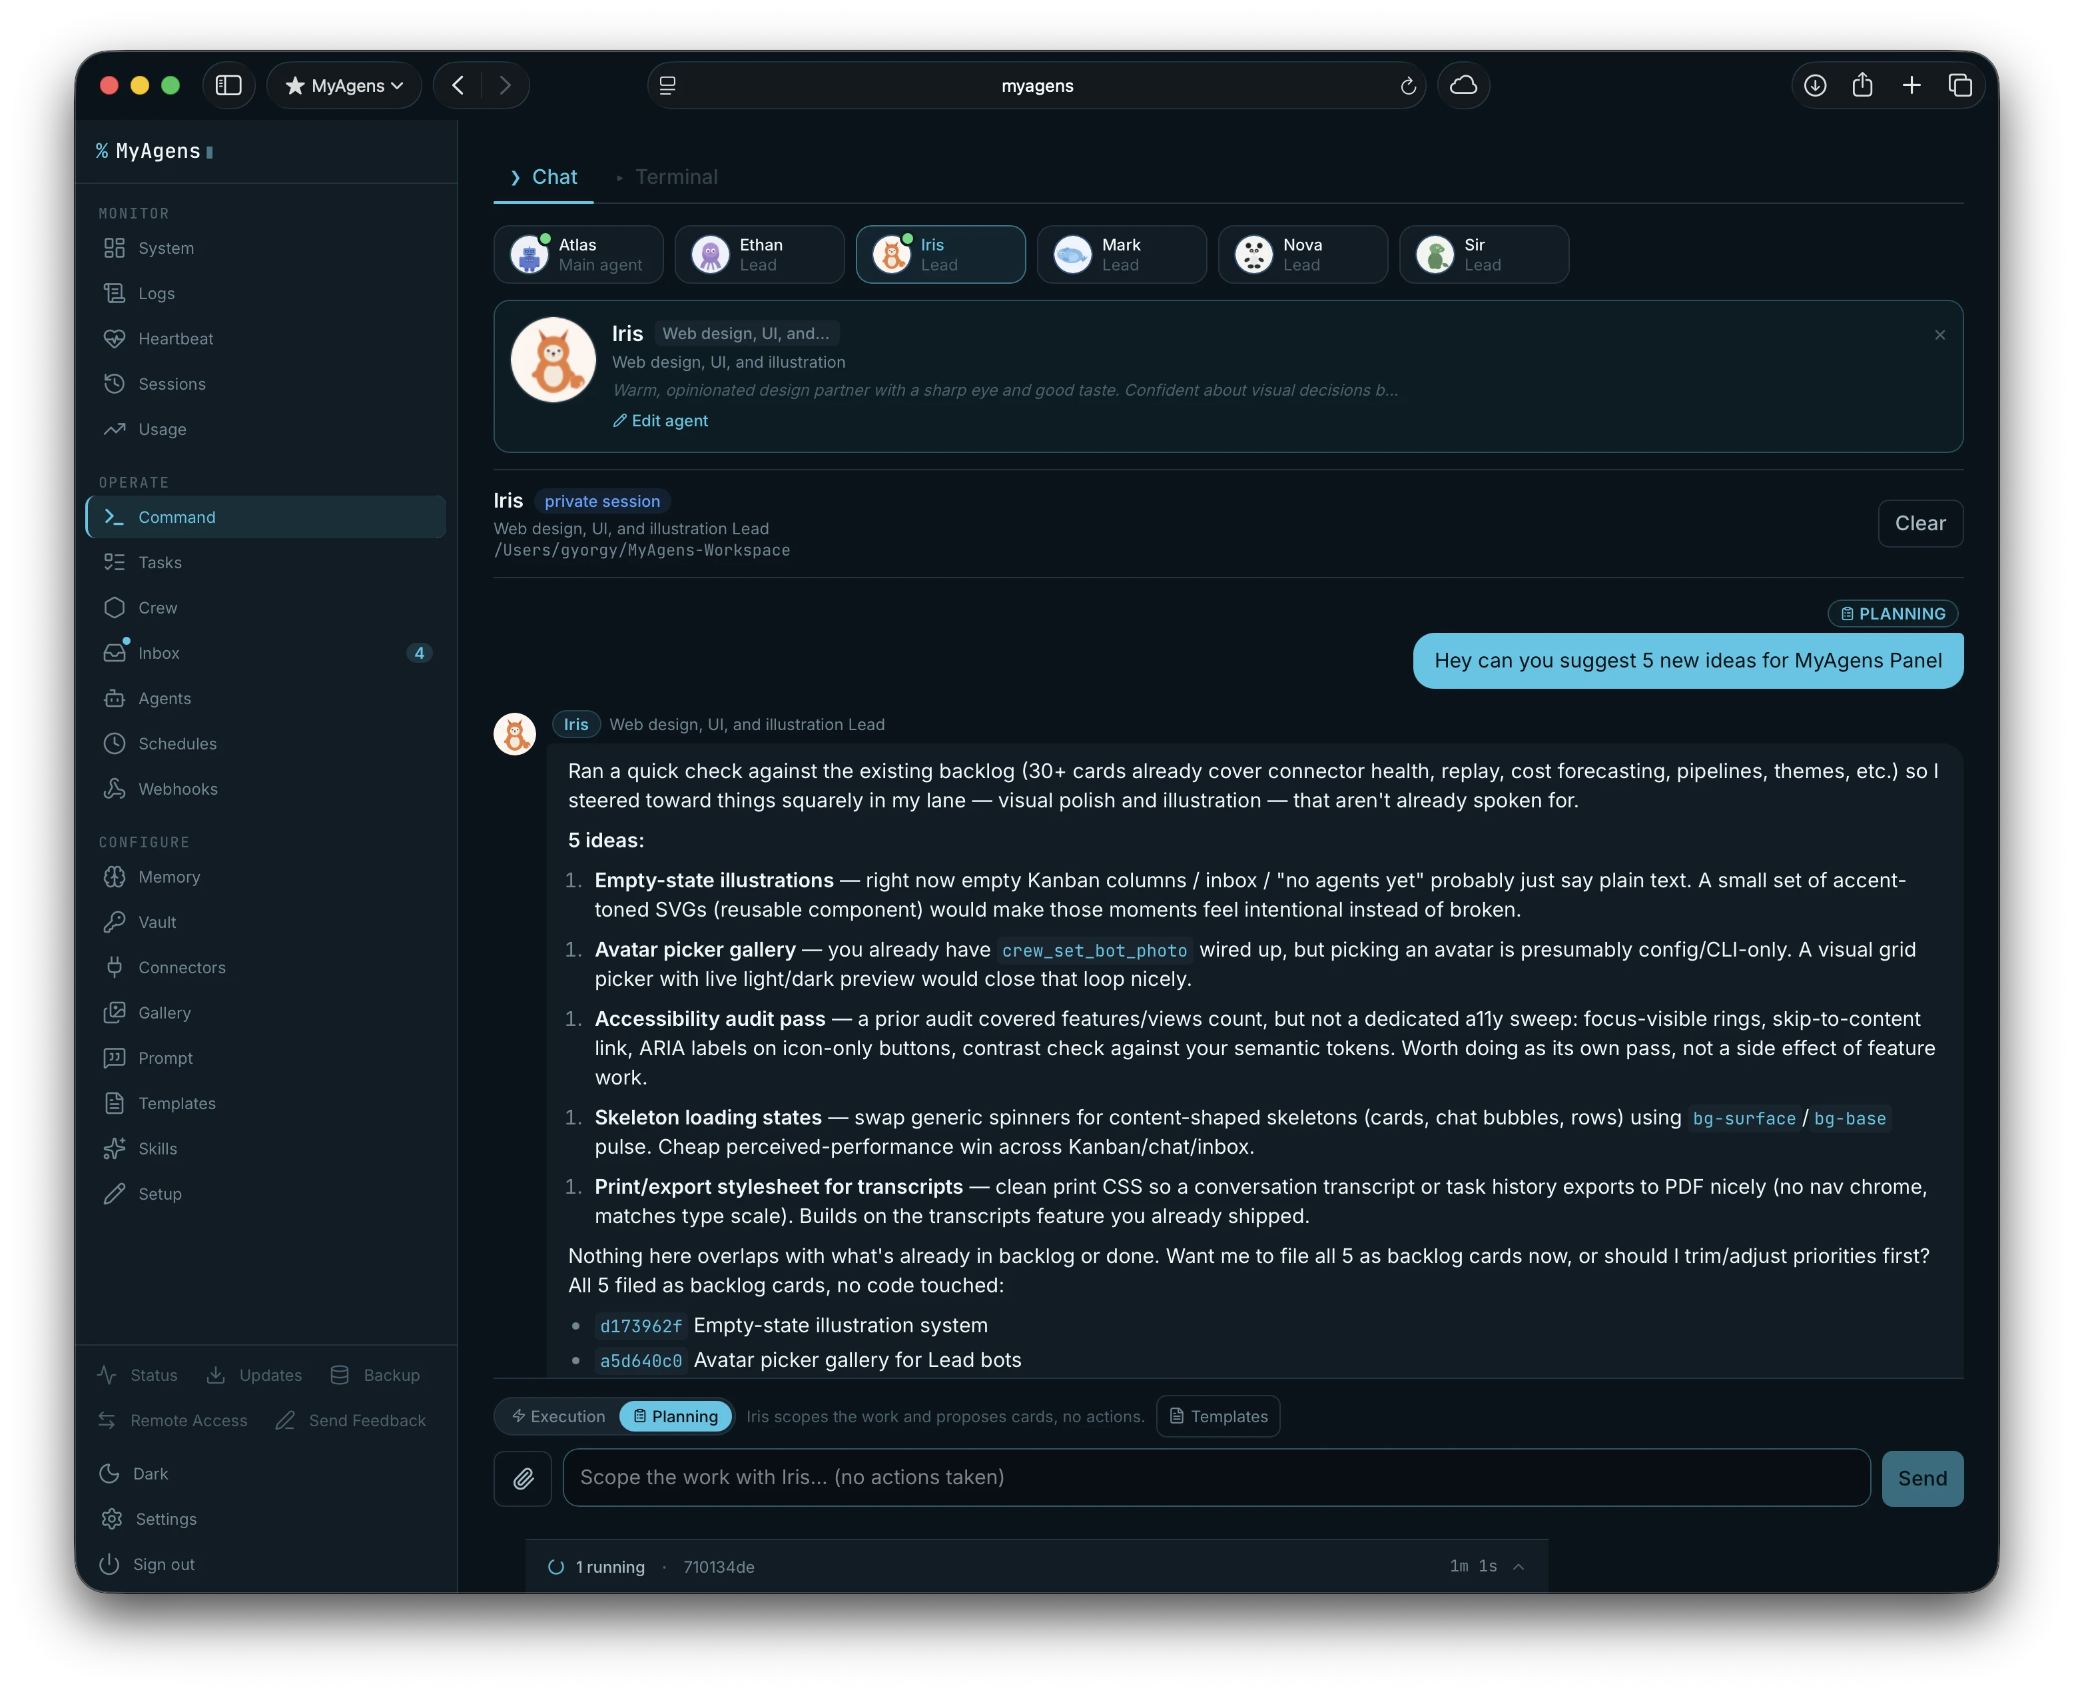Click the myagens address bar
This screenshot has height=1692, width=2074.
pyautogui.click(x=1037, y=86)
